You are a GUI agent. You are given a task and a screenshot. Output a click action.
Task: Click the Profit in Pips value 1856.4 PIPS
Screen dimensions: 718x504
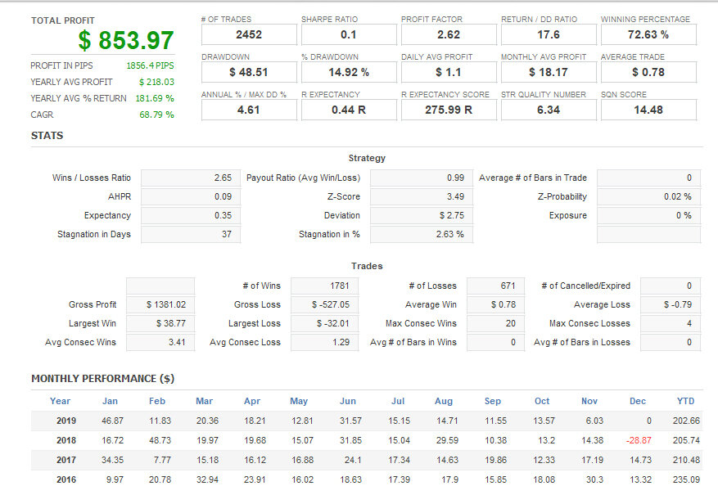150,65
